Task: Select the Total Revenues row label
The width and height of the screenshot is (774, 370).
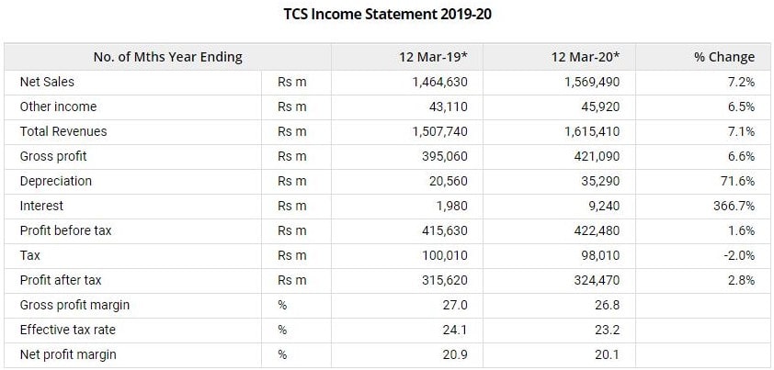Action: click(63, 131)
